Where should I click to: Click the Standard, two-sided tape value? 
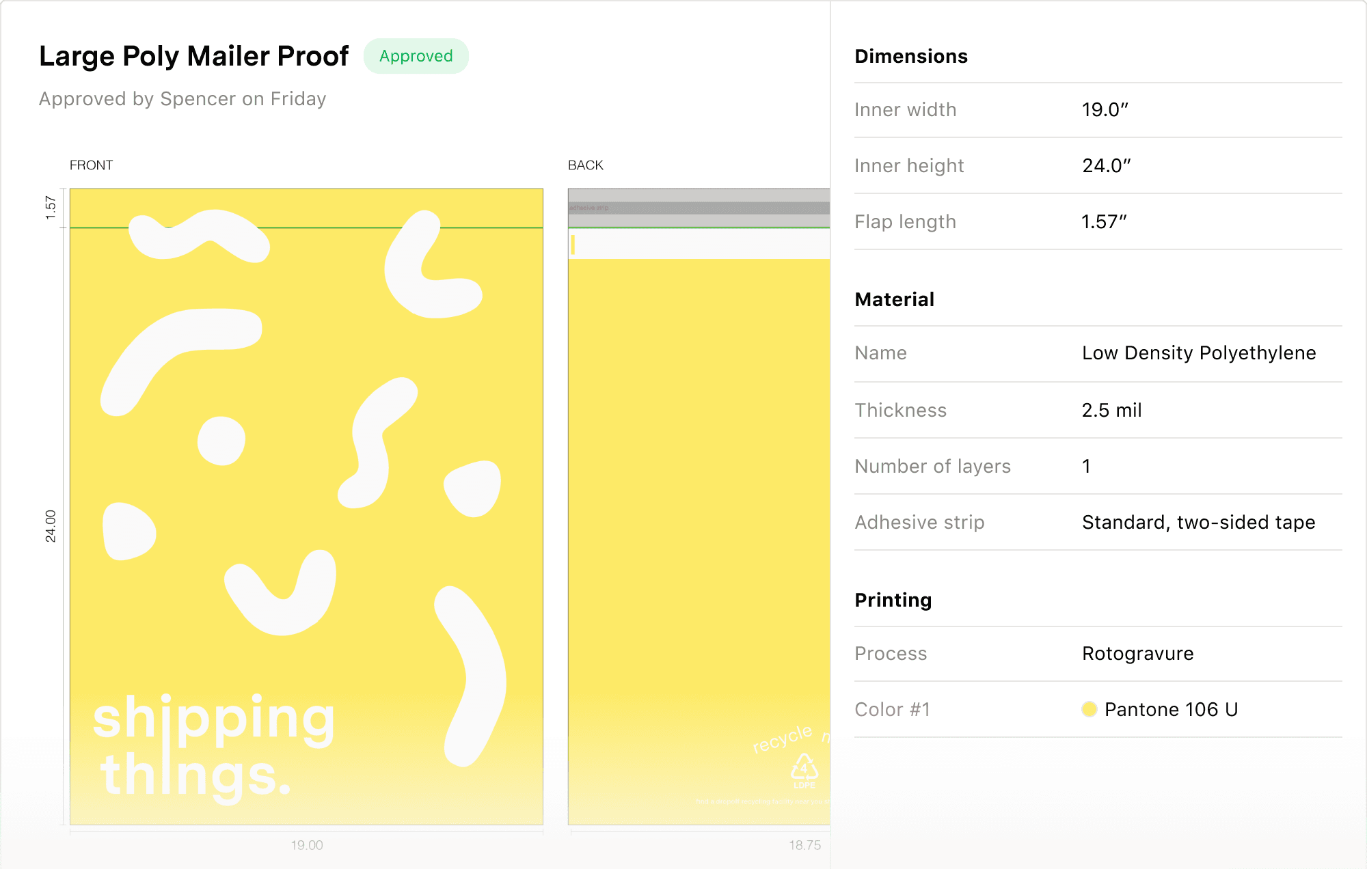tap(1198, 522)
